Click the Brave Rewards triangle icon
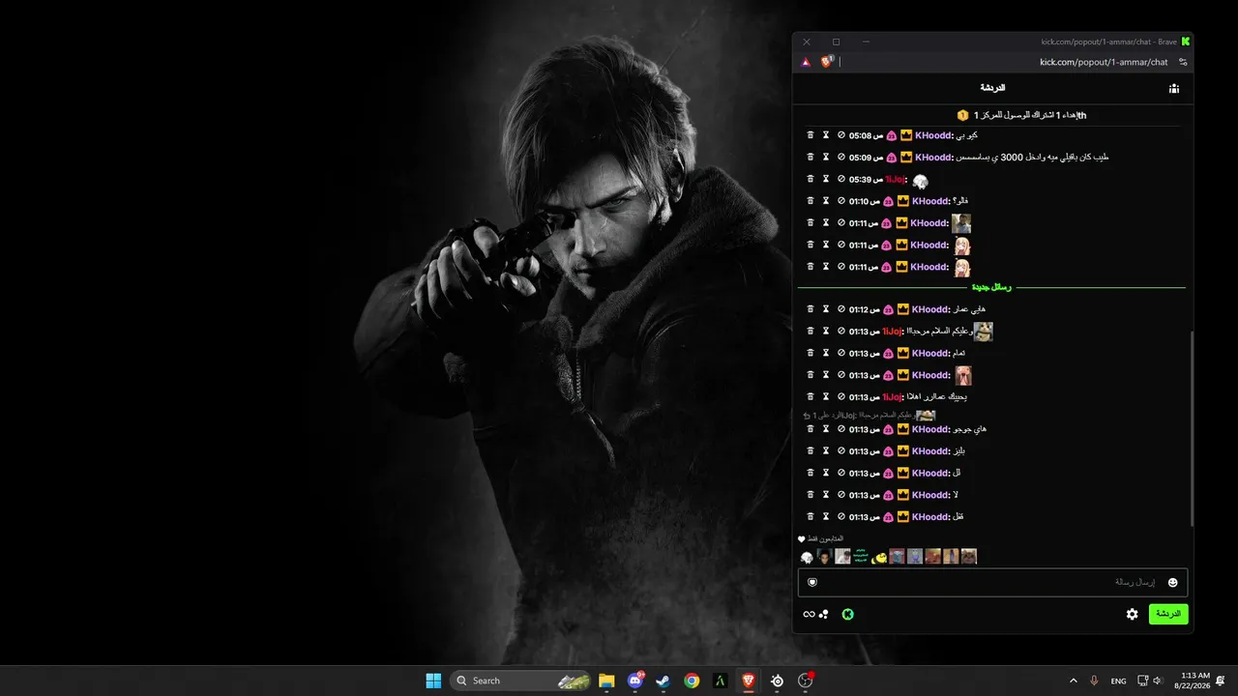Image resolution: width=1238 pixels, height=696 pixels. click(806, 62)
